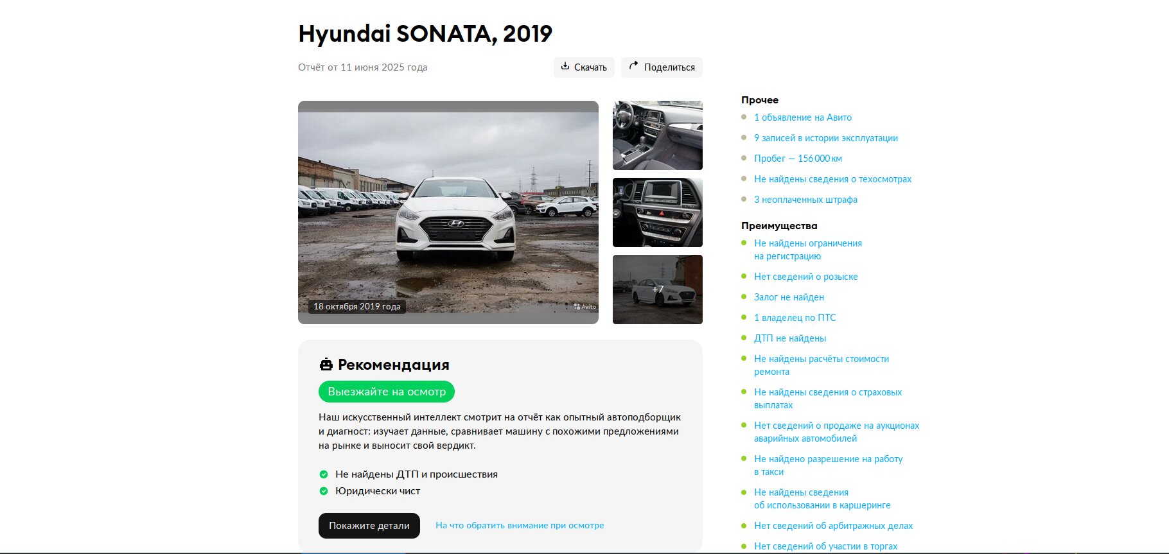1169x554 pixels.
Task: Click the share arrow icon
Action: (x=633, y=65)
